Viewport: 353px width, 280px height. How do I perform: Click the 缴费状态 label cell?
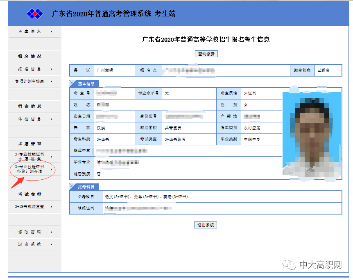[302, 70]
